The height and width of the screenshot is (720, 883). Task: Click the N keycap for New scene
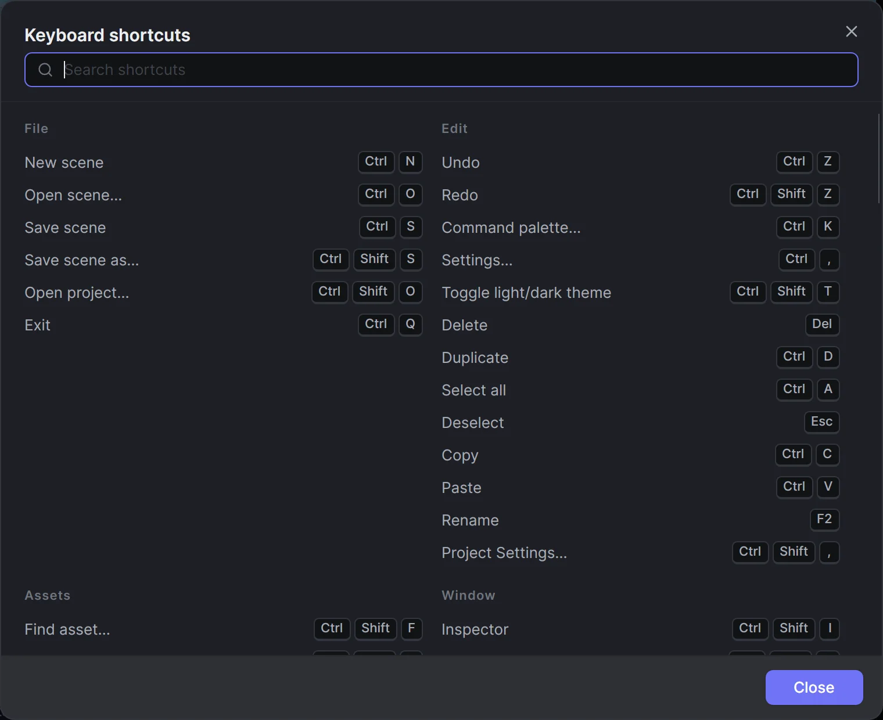point(410,161)
